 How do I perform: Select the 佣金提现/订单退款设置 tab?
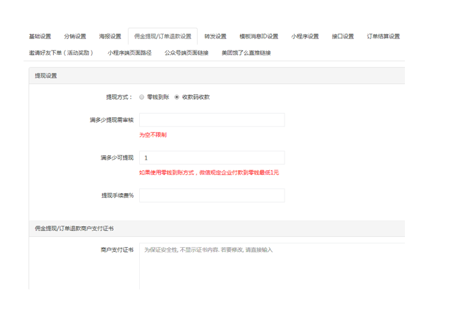pos(162,36)
